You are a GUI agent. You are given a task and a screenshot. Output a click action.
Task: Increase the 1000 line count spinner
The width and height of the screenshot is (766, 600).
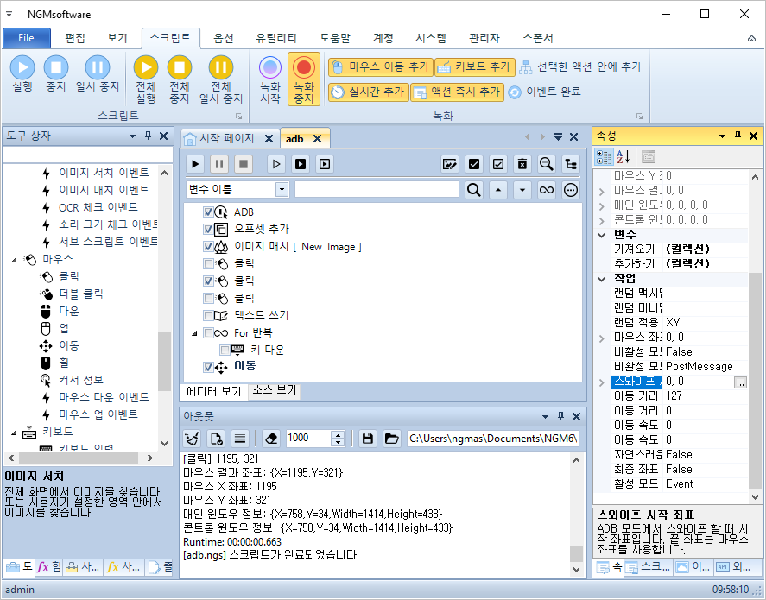338,434
